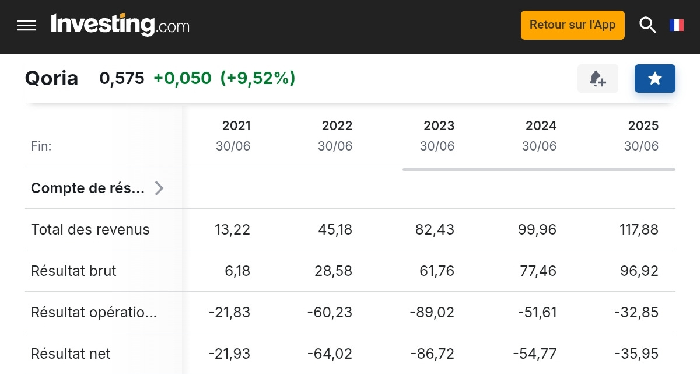Change language via French flag icon
This screenshot has width=700, height=374.
[x=677, y=25]
